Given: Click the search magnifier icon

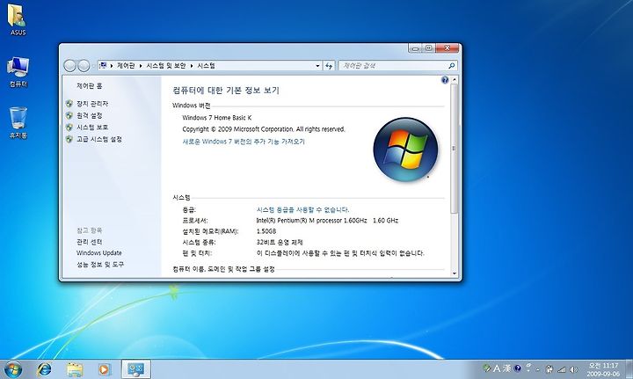Looking at the screenshot, I should pyautogui.click(x=451, y=65).
